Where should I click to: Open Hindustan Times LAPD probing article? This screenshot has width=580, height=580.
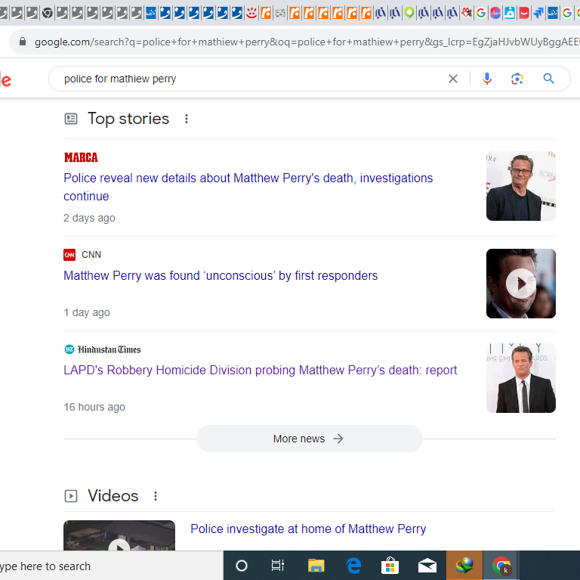click(260, 371)
